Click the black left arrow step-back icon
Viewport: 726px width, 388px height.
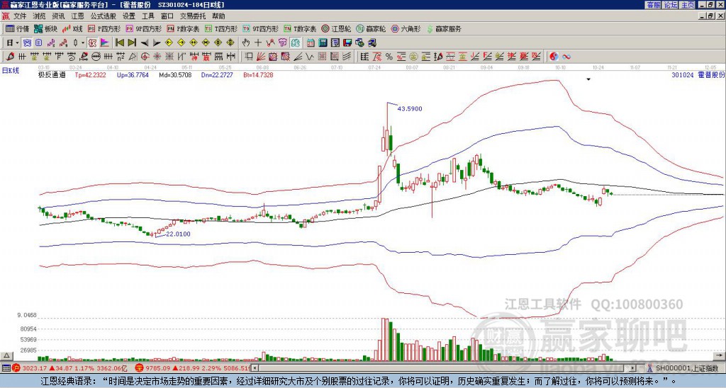pyautogui.click(x=145, y=43)
